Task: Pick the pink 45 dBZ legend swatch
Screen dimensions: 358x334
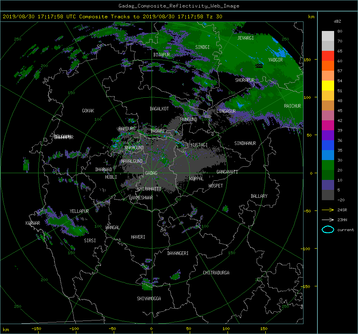Action: click(328, 115)
